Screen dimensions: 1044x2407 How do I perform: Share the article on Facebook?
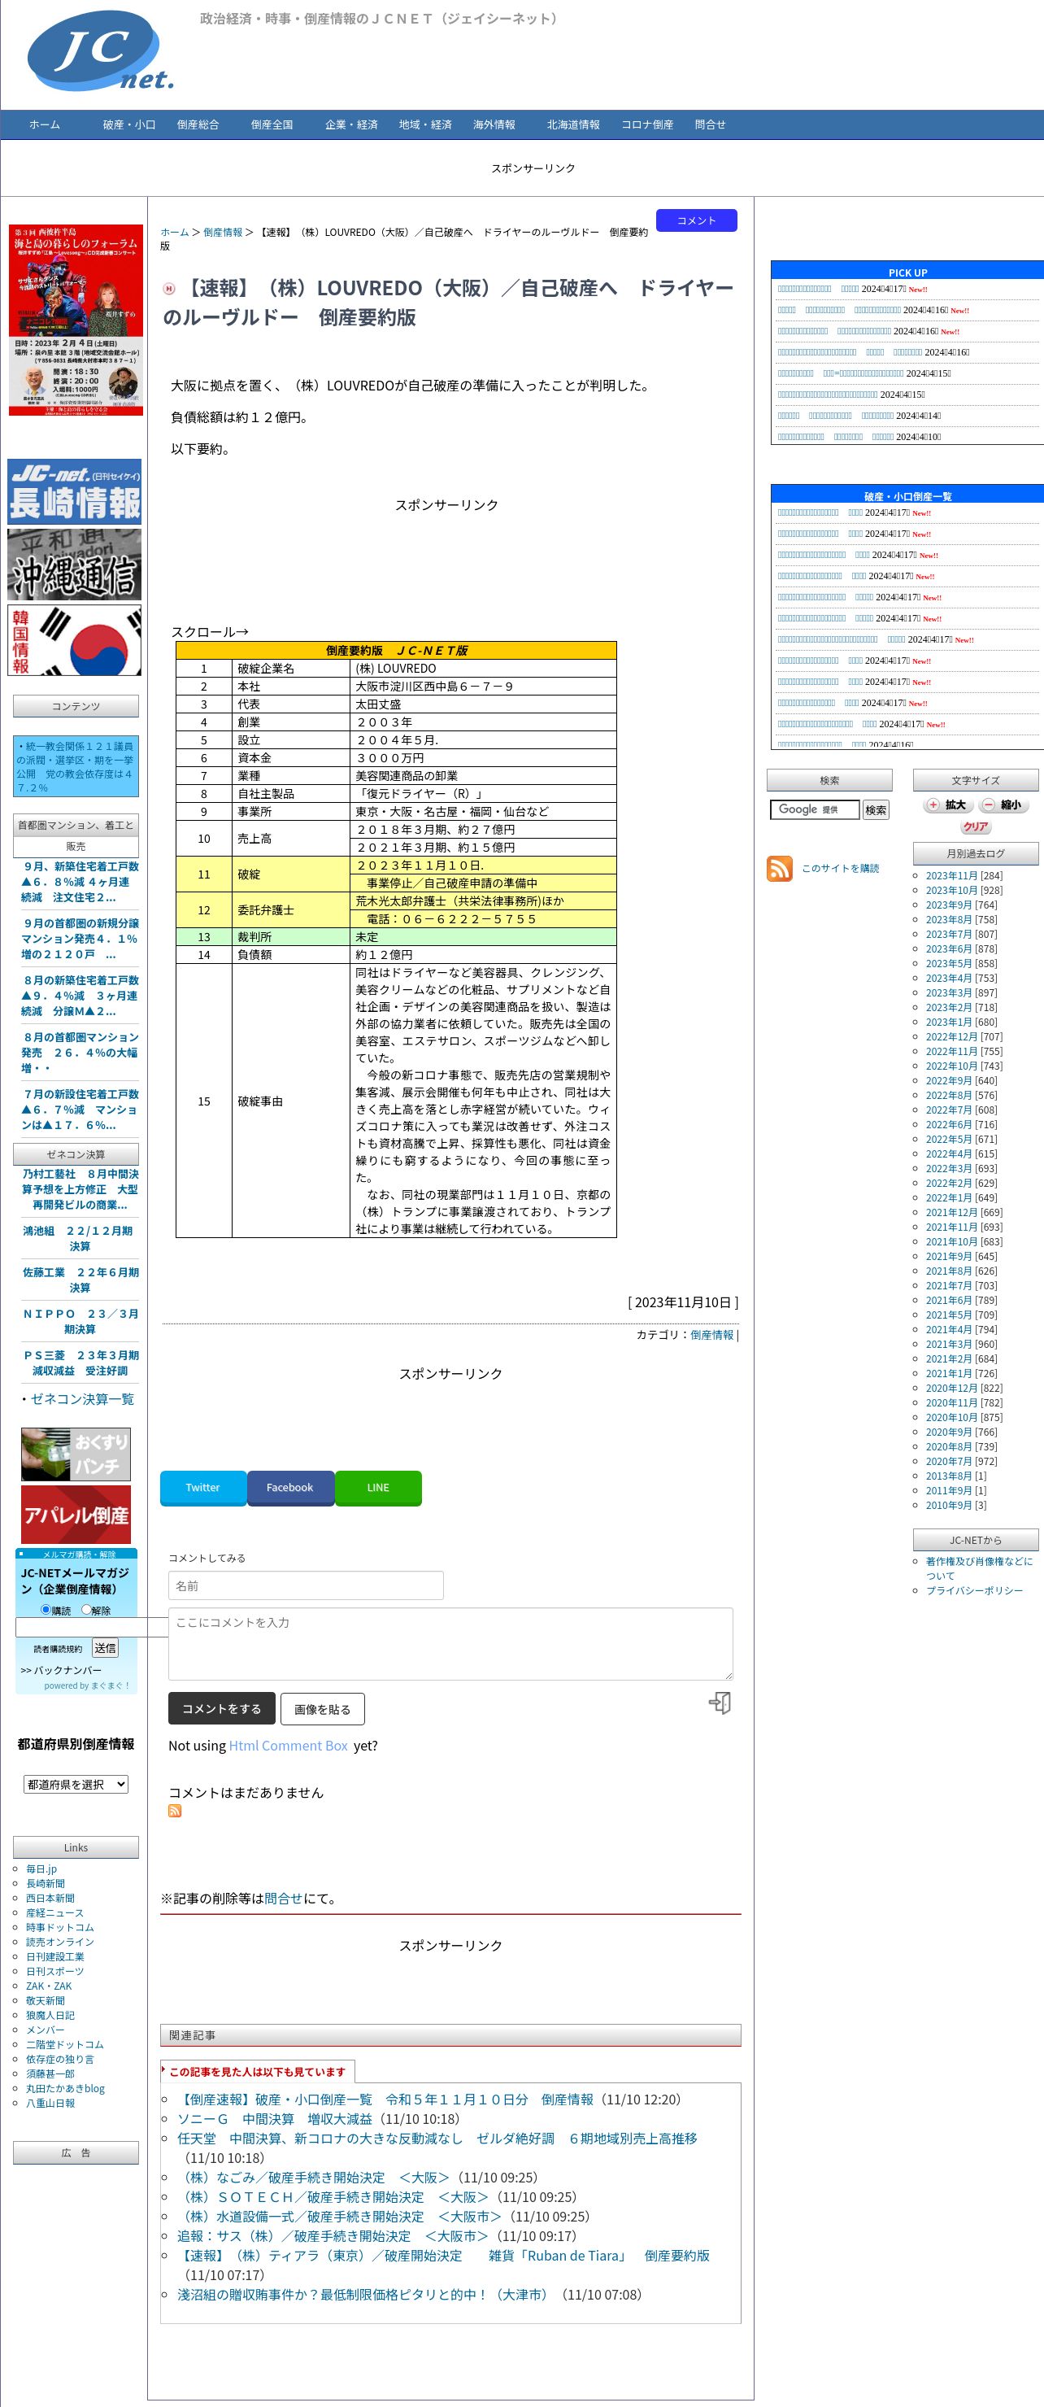coord(290,1487)
